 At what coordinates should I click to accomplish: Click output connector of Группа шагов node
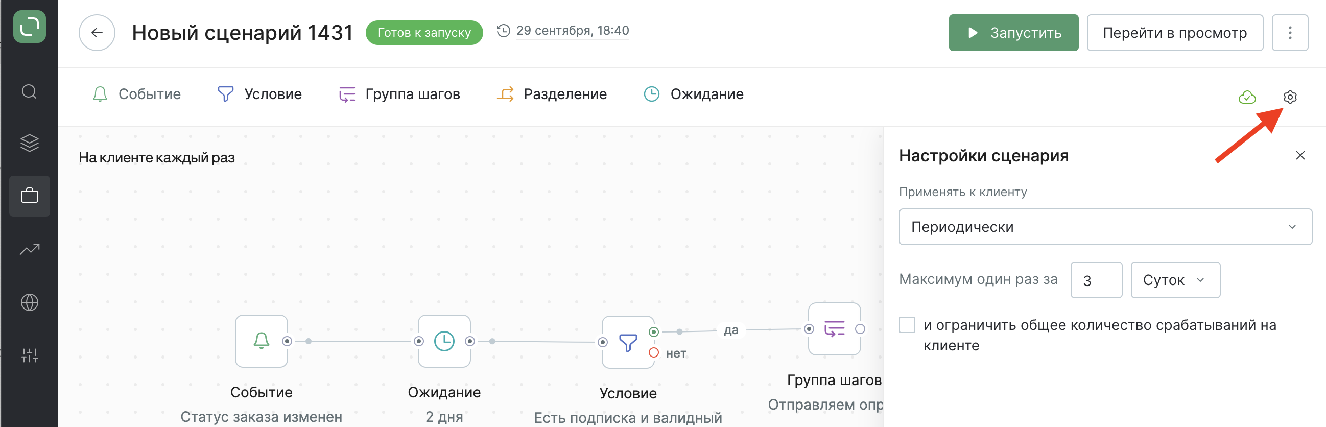pyautogui.click(x=860, y=329)
